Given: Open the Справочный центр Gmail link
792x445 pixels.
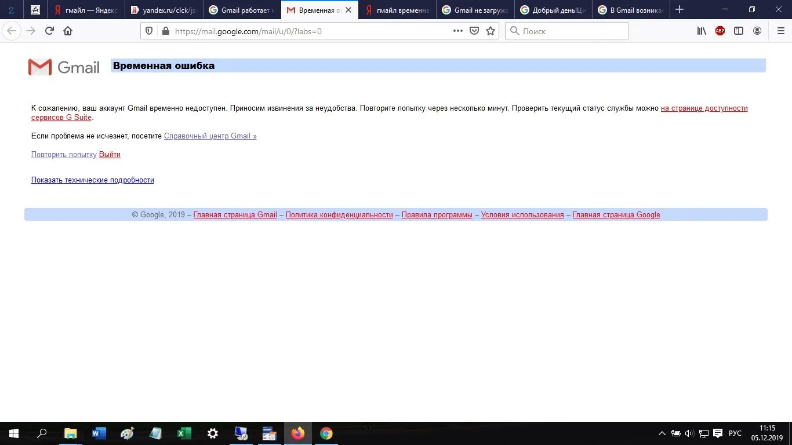Looking at the screenshot, I should 210,136.
